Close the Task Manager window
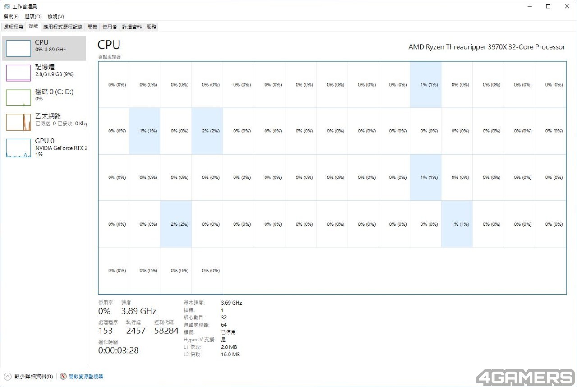This screenshot has width=577, height=387. point(567,6)
